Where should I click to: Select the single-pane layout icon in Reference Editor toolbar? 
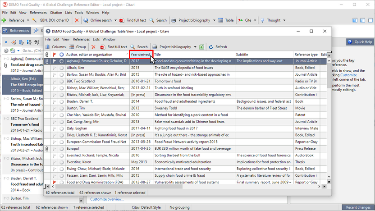[x=370, y=20]
